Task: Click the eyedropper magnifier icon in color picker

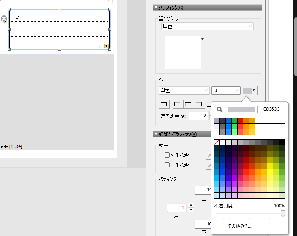Action: [x=219, y=110]
